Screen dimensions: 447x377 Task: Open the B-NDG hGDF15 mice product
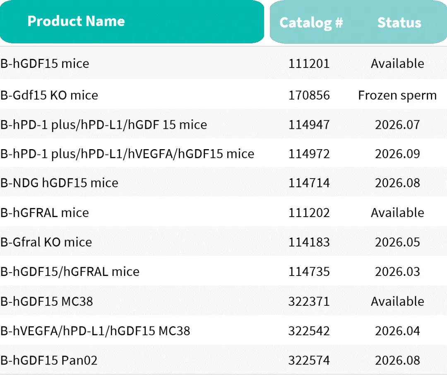point(59,183)
